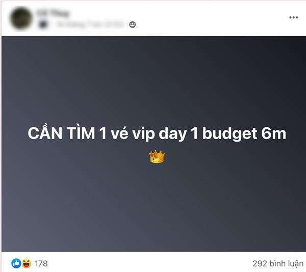The width and height of the screenshot is (306, 272).
Task: Click the group audience icon beside timestamp
Action: pyautogui.click(x=133, y=24)
